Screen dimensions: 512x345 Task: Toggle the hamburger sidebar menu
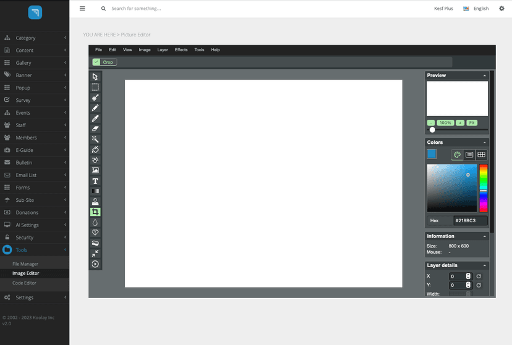tap(82, 9)
